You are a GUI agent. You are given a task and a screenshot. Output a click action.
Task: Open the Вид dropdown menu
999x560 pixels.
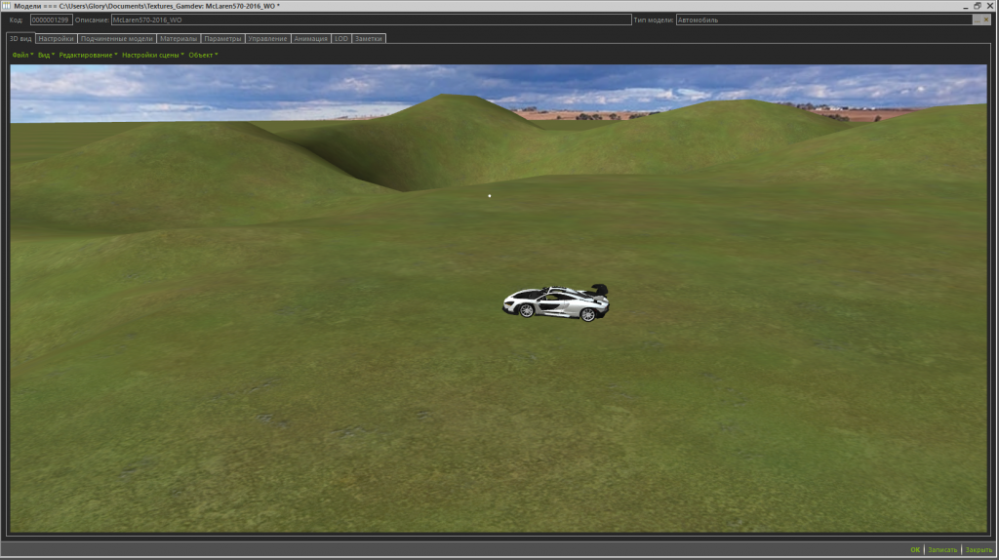[46, 55]
